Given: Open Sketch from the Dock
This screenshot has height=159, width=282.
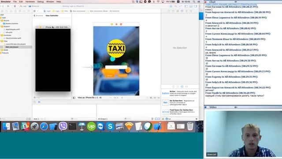Looking at the screenshot, I should (129, 126).
